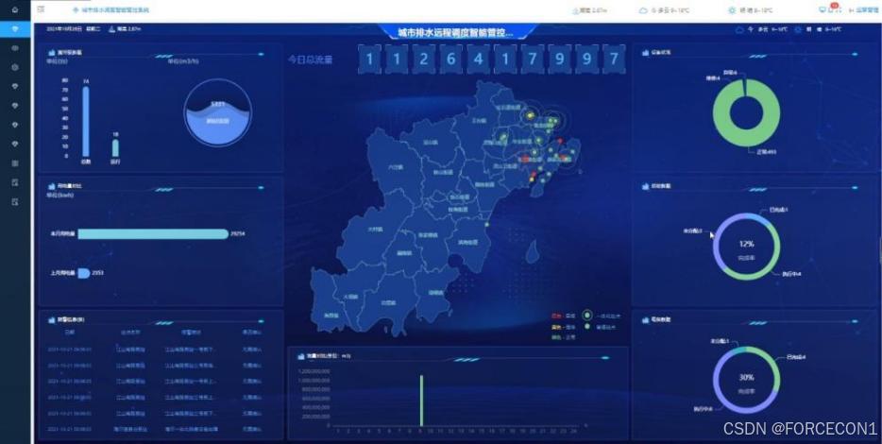882x444 pixels.
Task: Click the tide level icon in the white header
Action: coord(575,10)
